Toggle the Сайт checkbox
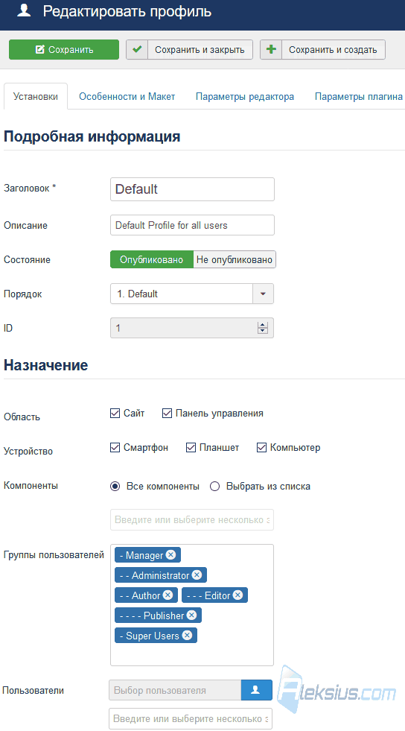 click(x=115, y=413)
